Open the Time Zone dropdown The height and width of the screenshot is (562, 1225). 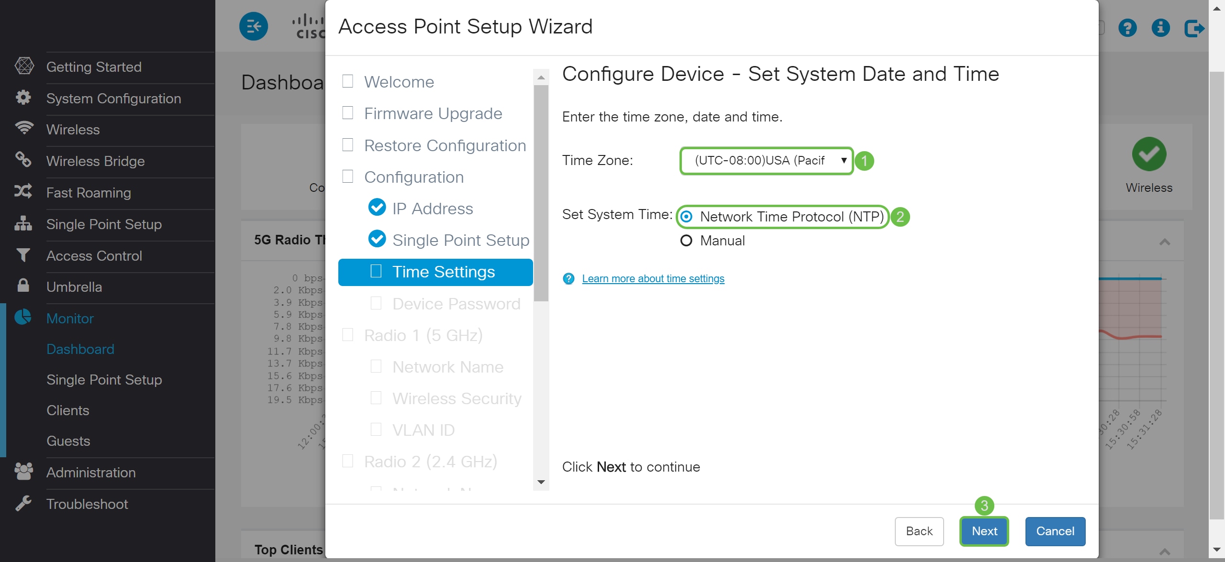click(x=766, y=161)
